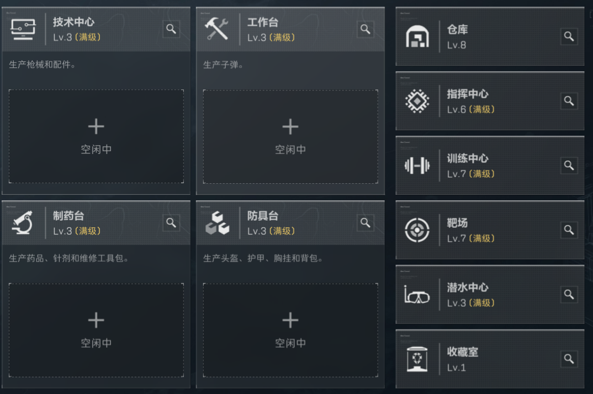Open the 收藏室 display case icon
This screenshot has height=394, width=593.
417,359
